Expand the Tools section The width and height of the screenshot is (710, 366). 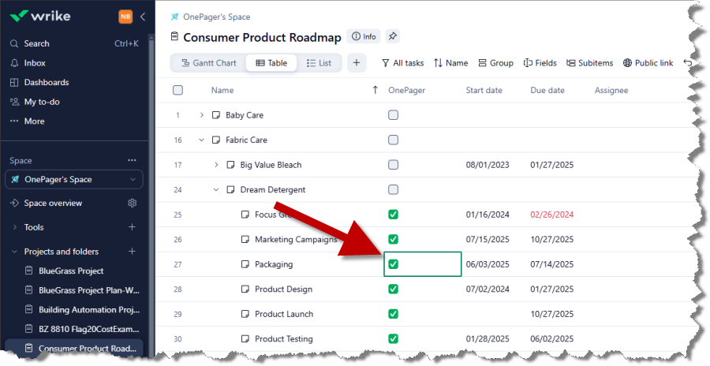pyautogui.click(x=14, y=227)
